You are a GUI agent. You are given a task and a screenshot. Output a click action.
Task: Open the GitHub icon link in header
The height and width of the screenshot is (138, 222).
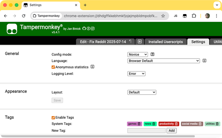pos(84,28)
